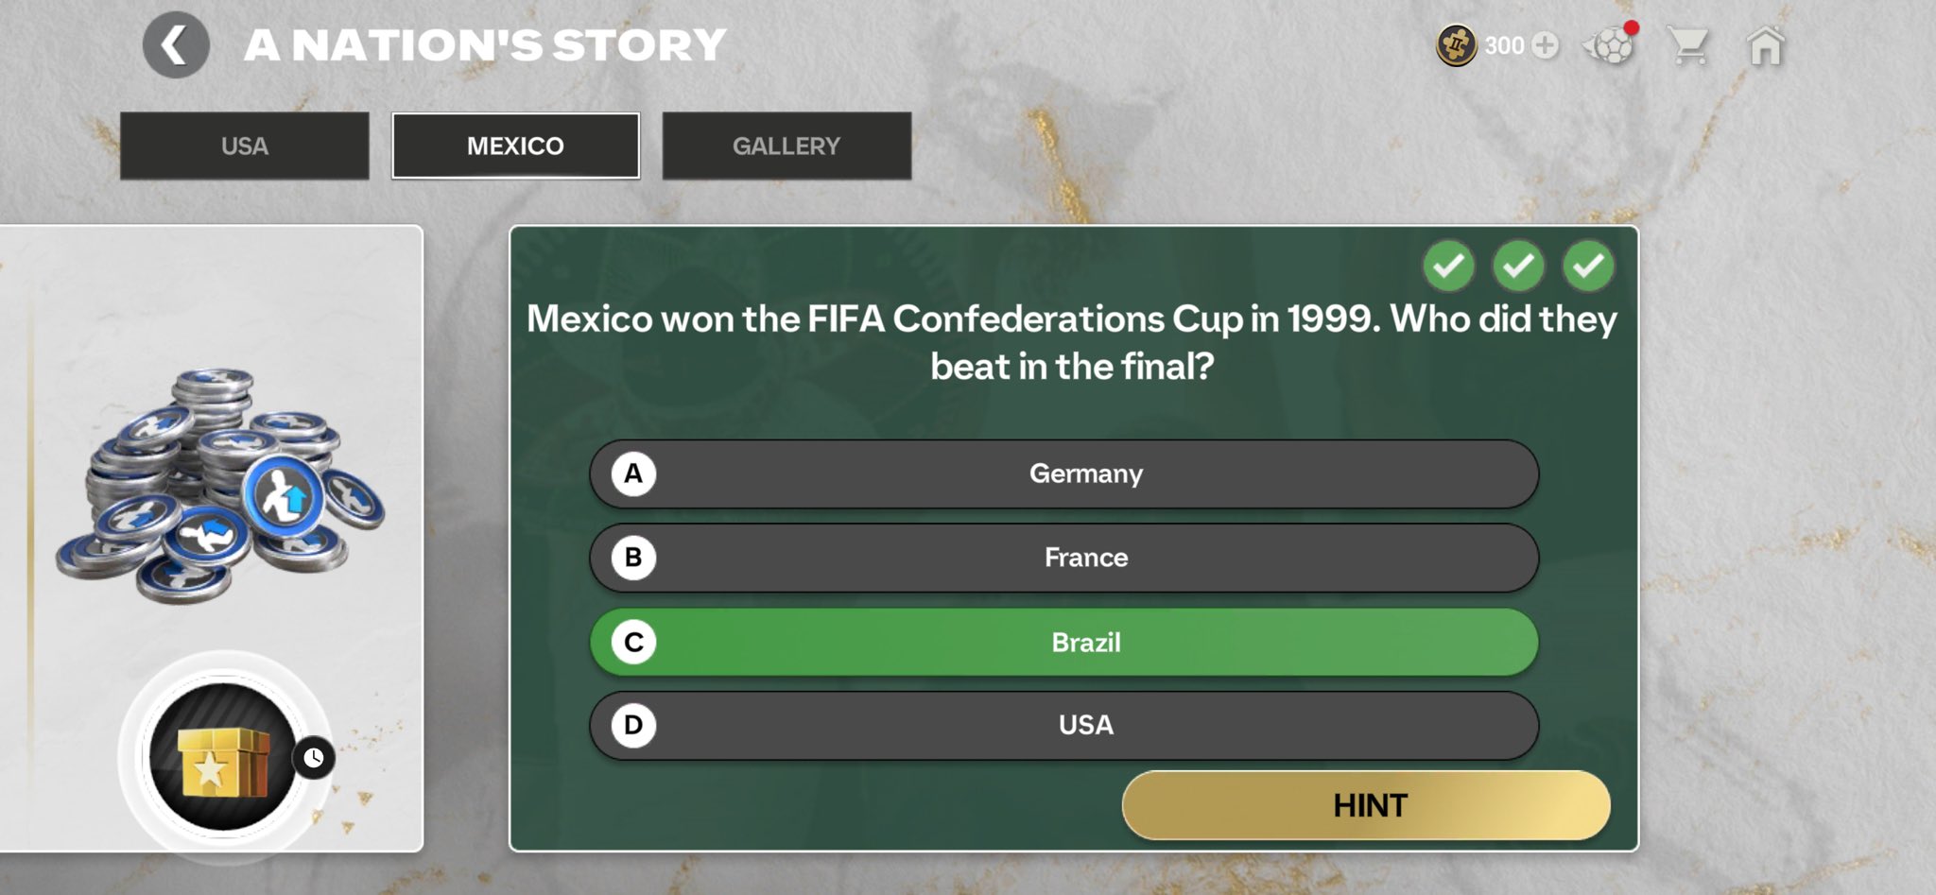
Task: Tap the second green checkmark
Action: tap(1518, 267)
